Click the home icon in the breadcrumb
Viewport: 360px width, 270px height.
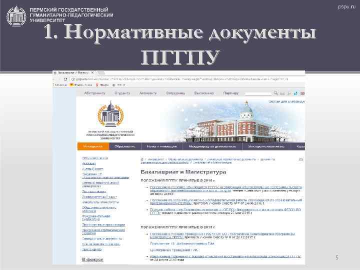click(142, 159)
